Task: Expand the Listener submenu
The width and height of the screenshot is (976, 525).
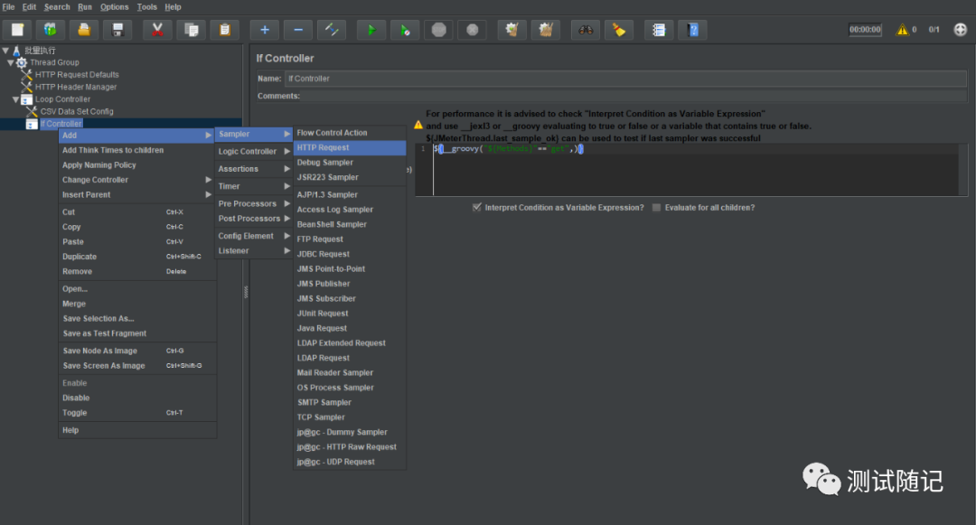Action: (x=254, y=250)
